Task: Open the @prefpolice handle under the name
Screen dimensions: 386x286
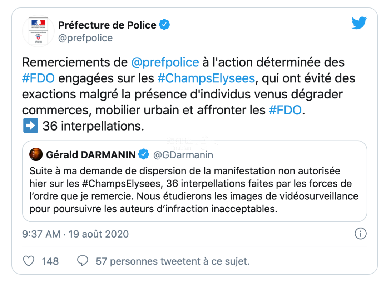Action: 85,38
